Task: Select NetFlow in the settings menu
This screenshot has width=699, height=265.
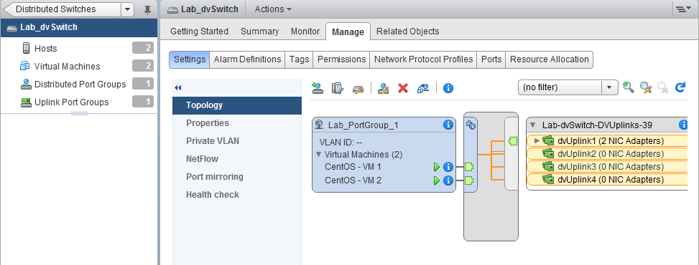Action: (237, 159)
